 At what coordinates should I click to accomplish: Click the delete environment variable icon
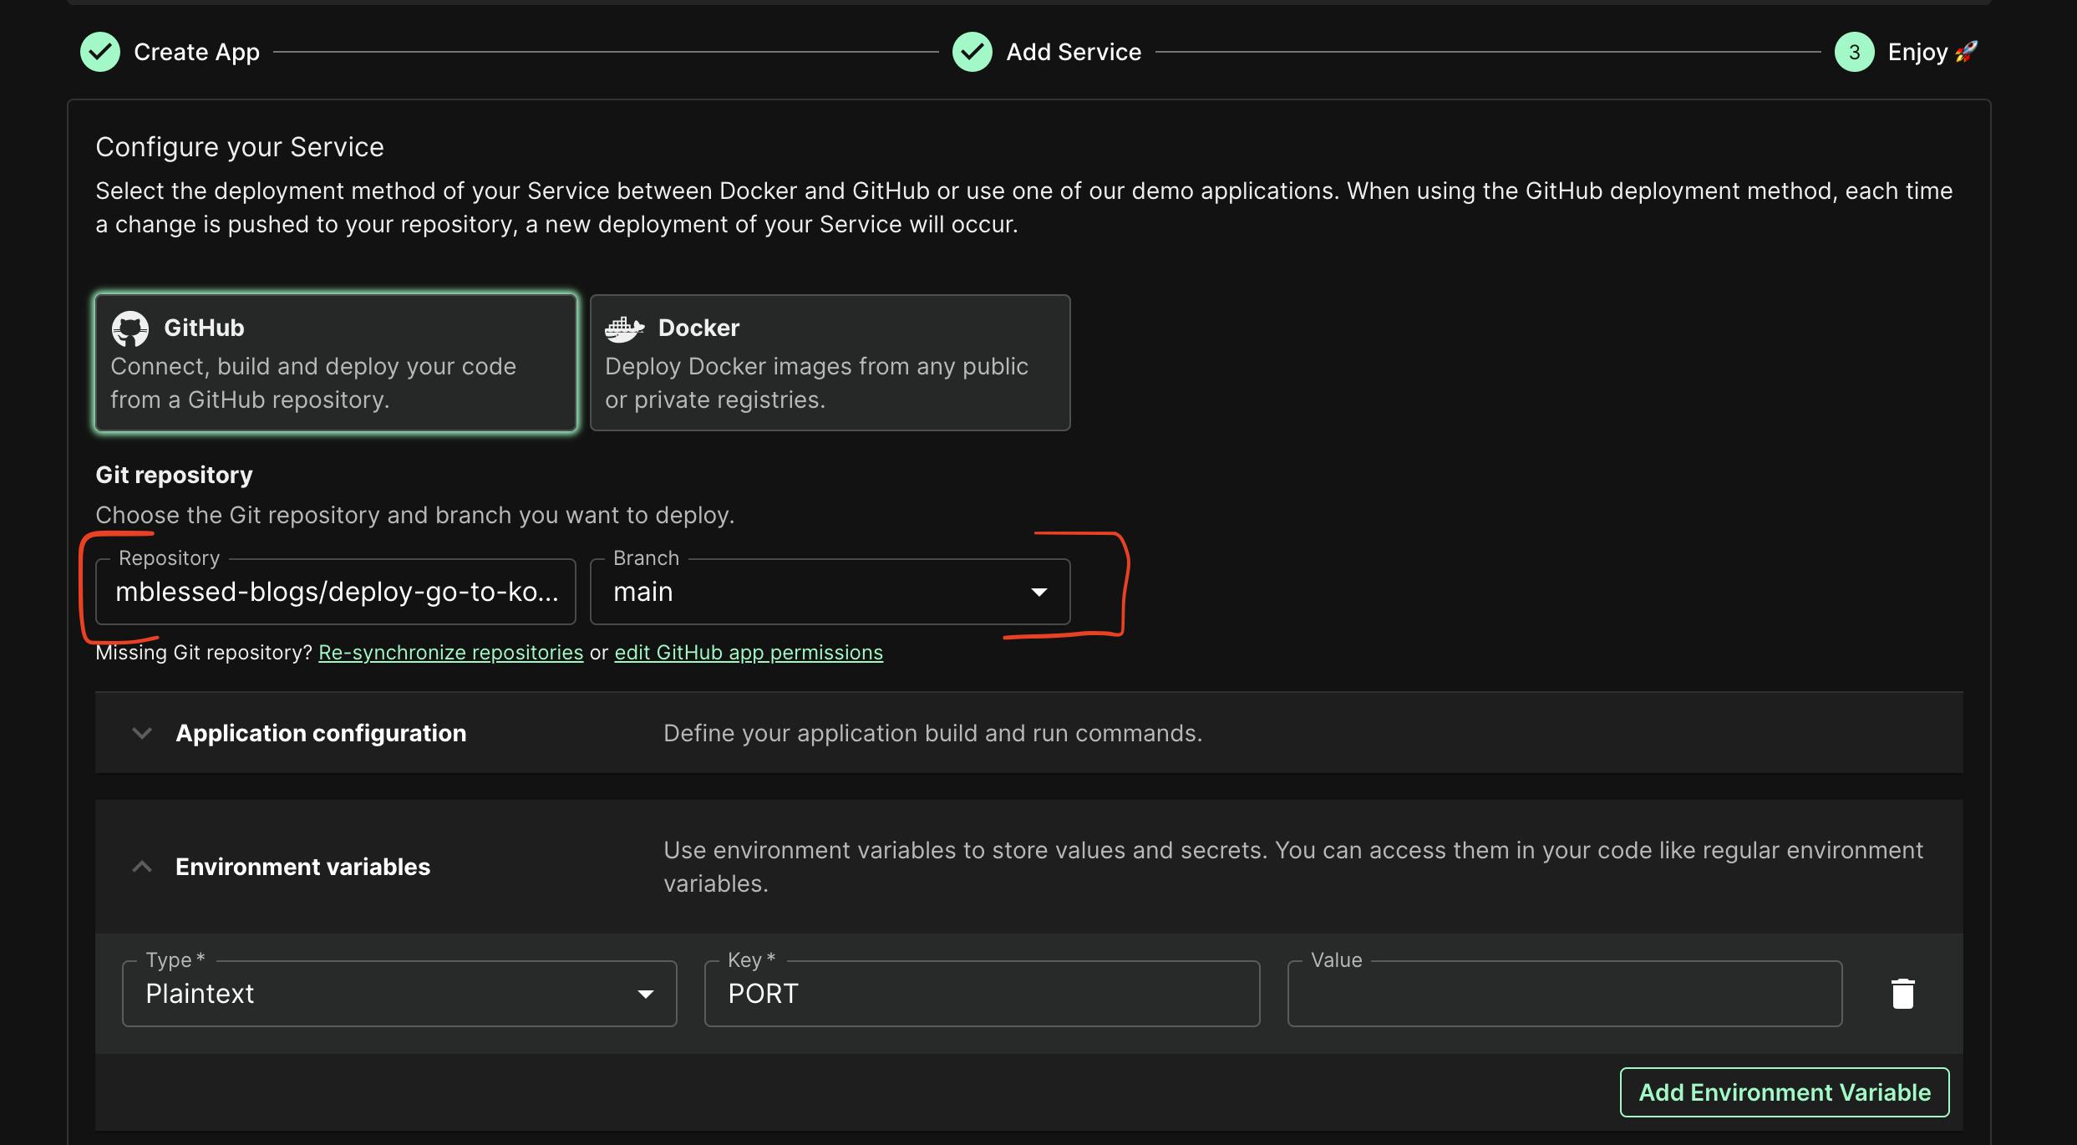point(1901,993)
